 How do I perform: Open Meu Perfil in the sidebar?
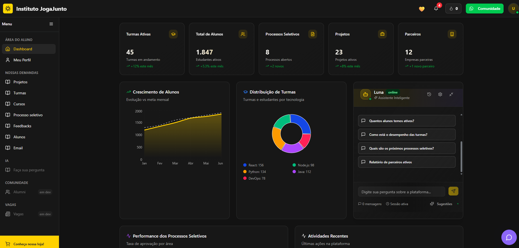(22, 60)
